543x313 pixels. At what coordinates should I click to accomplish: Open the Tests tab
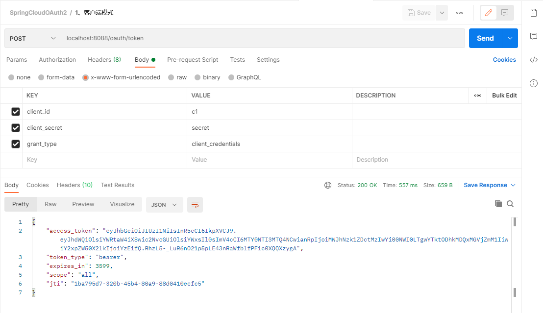[238, 60]
